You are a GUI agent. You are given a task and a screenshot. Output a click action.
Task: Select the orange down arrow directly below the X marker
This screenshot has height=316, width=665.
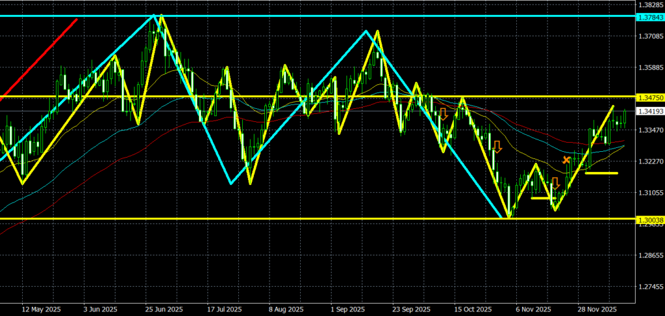[555, 184]
